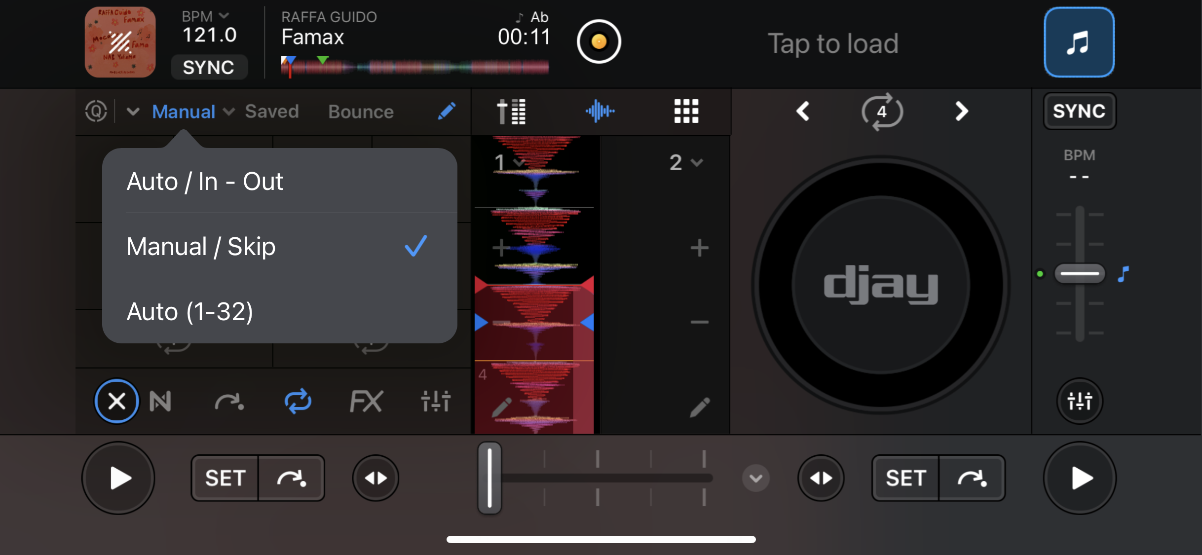Switch to the waveform view icon
This screenshot has width=1202, height=555.
(600, 111)
